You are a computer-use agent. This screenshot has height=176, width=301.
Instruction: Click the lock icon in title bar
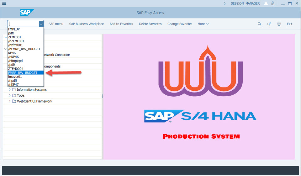pyautogui.click(x=272, y=3)
